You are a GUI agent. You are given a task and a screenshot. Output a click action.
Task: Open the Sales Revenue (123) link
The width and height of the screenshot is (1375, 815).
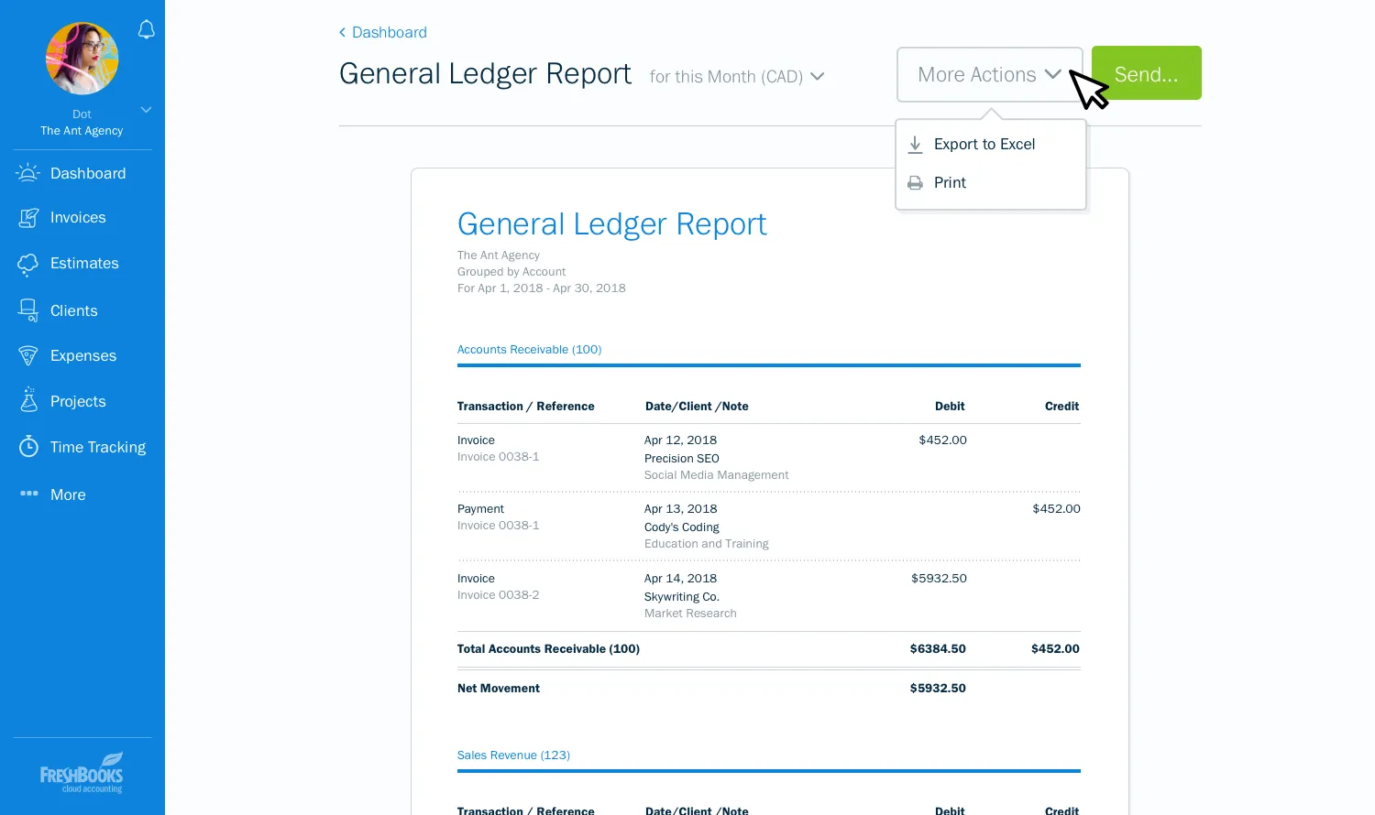pos(513,755)
